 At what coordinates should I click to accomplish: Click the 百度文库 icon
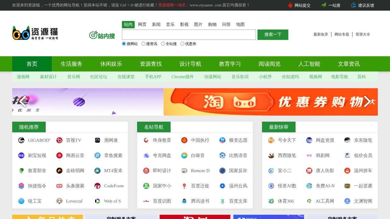point(222,201)
